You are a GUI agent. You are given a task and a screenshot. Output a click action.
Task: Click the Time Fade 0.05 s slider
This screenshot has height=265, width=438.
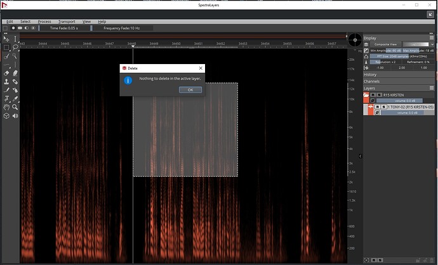65,28
